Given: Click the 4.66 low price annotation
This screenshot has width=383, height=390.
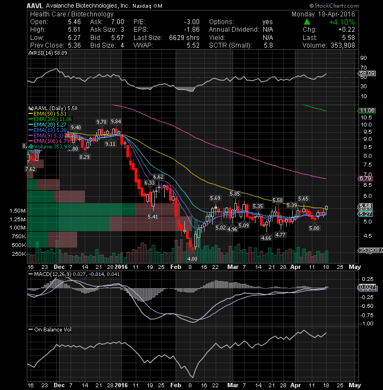Looking at the screenshot, I should 266,238.
